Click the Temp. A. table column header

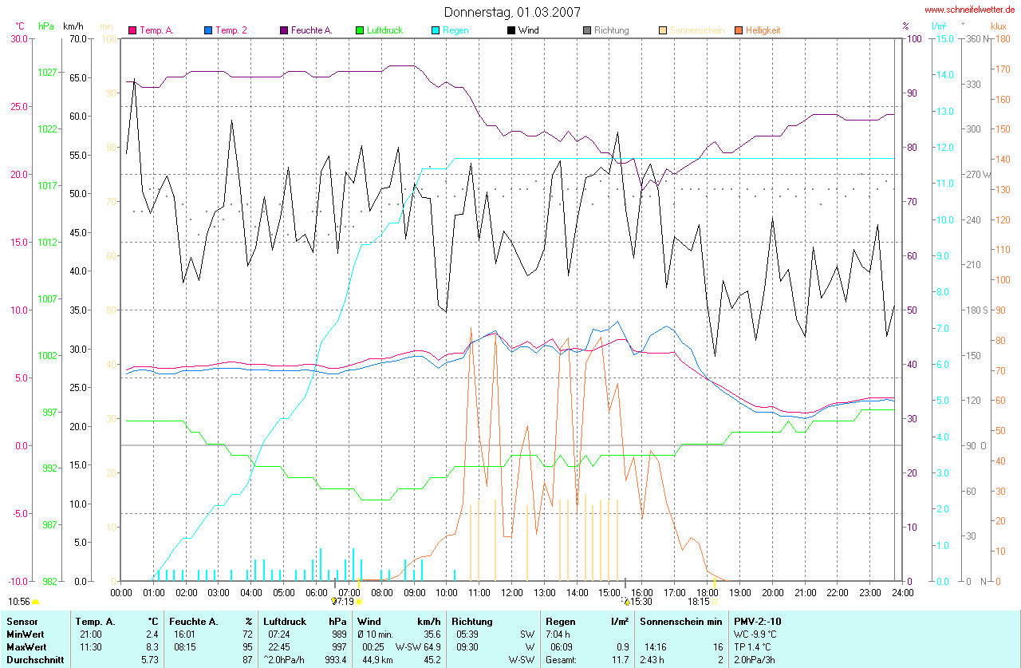point(95,621)
